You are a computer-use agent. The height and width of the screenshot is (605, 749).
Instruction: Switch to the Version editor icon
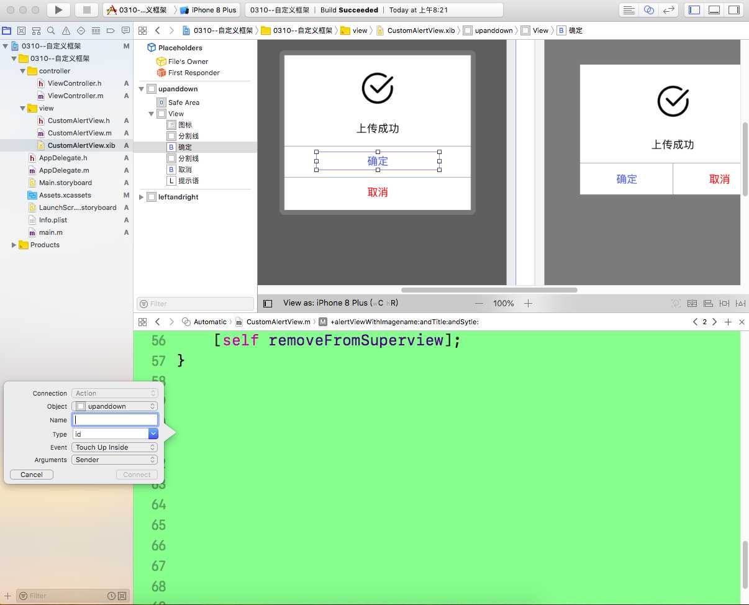pyautogui.click(x=669, y=10)
